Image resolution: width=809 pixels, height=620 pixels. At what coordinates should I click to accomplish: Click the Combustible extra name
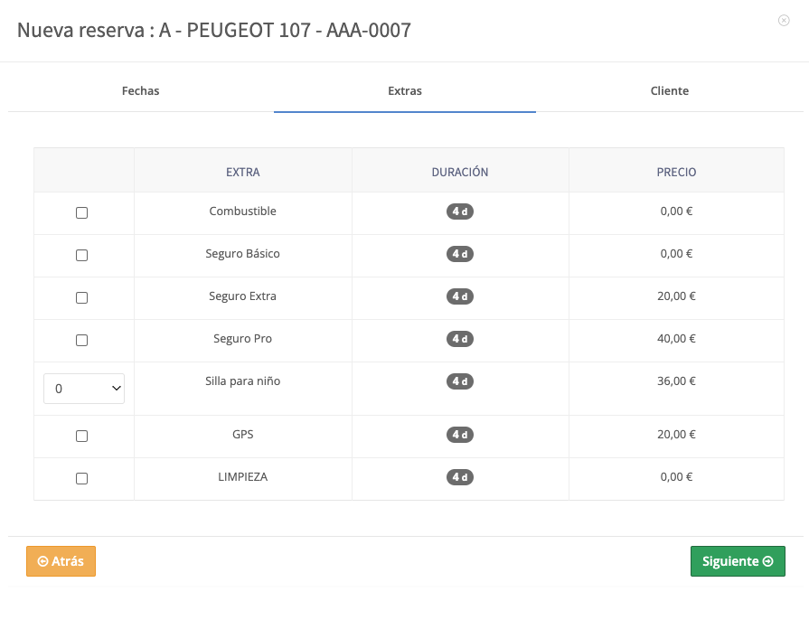click(242, 211)
